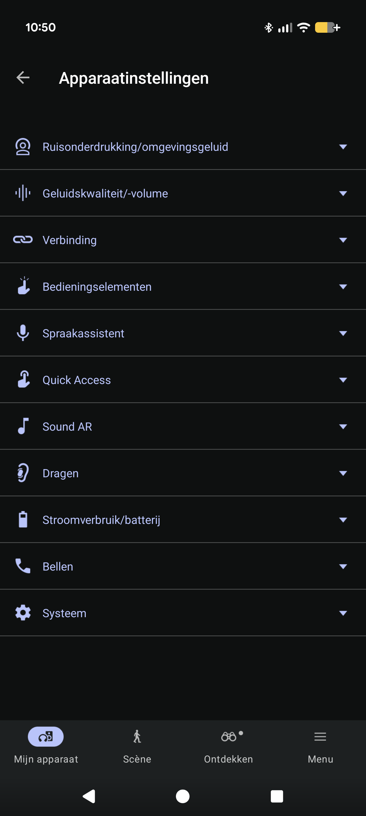The width and height of the screenshot is (366, 816).
Task: Tap the noise cancelling headphone-person icon
Action: (23, 147)
